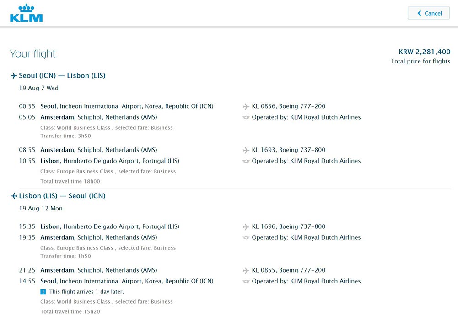This screenshot has width=458, height=320.
Task: Click 'Operated by: KLM Royal Dutch Airlines' under KL 0856
Action: [306, 117]
